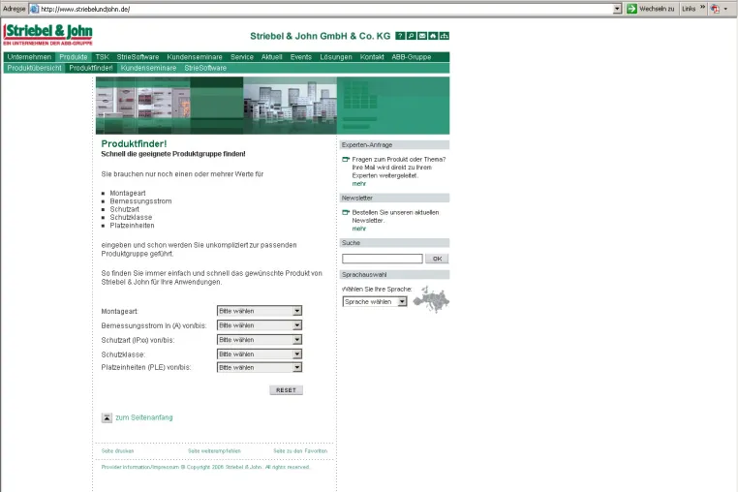Open the Lösungen menu
This screenshot has height=492, width=738.
tap(336, 57)
